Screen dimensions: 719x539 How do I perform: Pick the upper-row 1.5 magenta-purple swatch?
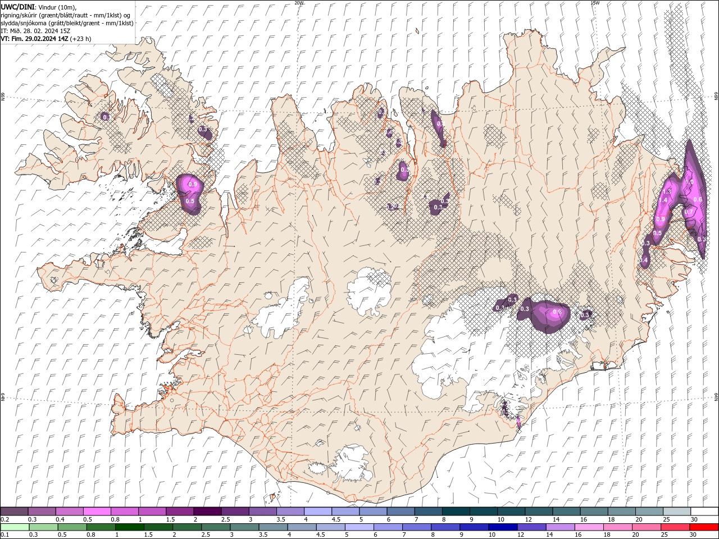pyautogui.click(x=180, y=511)
